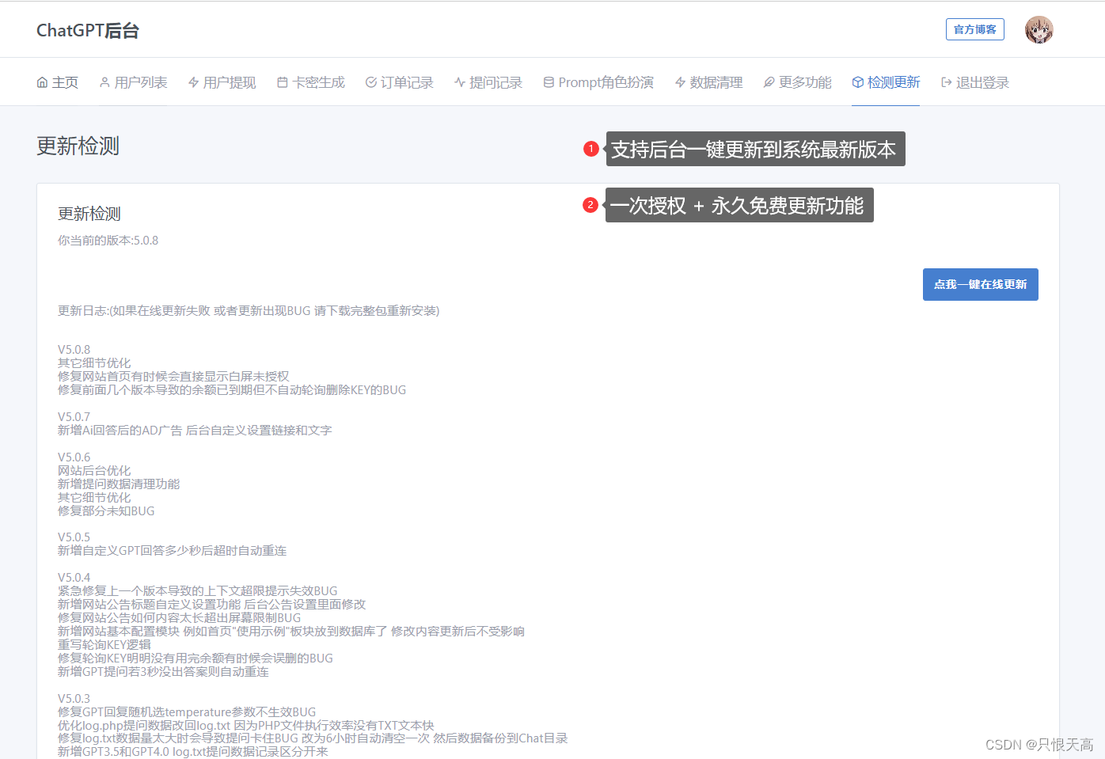Select the 订单记录 tab
Image resolution: width=1105 pixels, height=759 pixels.
point(400,82)
